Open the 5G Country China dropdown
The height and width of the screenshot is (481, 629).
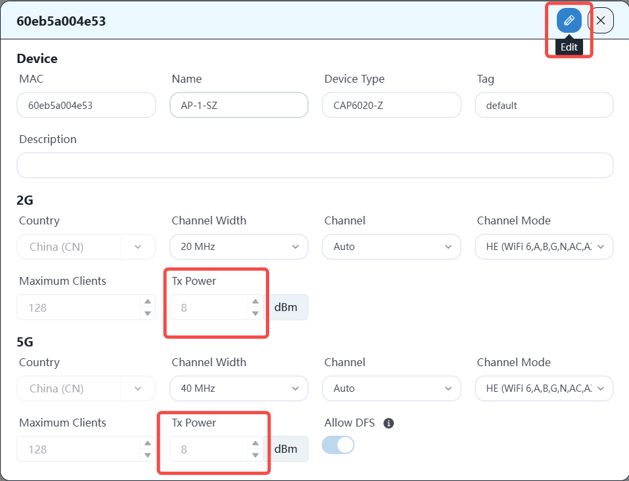86,388
